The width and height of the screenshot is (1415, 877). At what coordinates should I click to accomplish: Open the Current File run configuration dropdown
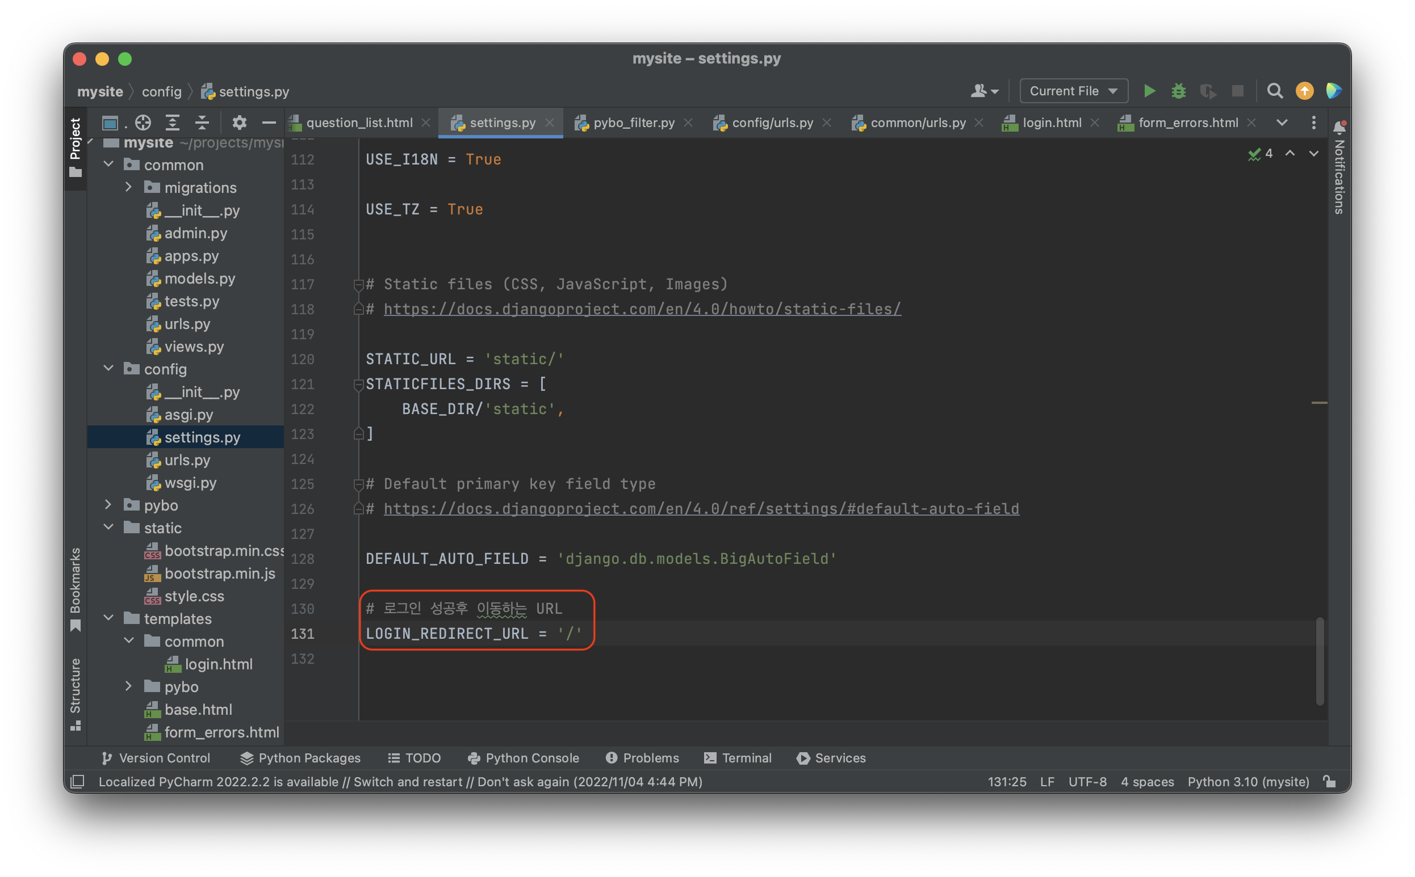1073,91
